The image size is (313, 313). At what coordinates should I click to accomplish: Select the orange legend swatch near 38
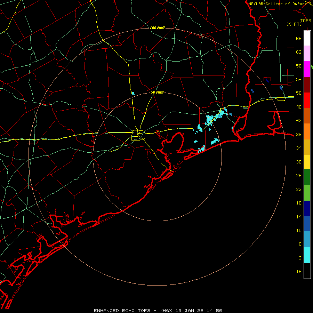(x=307, y=131)
